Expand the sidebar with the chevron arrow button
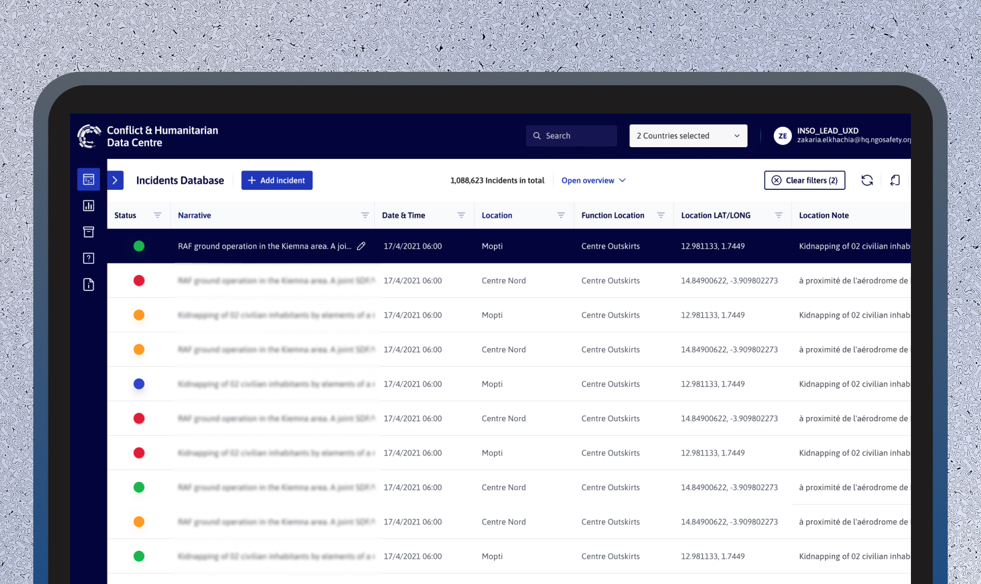The width and height of the screenshot is (981, 584). (115, 180)
